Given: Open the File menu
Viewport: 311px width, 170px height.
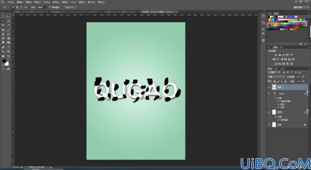Looking at the screenshot, I should click(x=11, y=2).
